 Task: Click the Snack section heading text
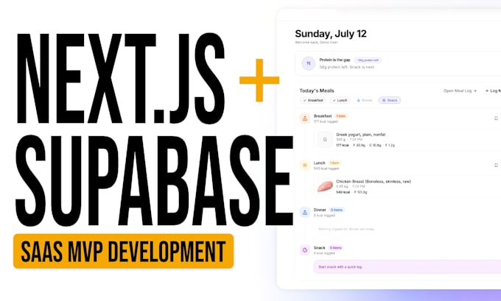point(319,248)
